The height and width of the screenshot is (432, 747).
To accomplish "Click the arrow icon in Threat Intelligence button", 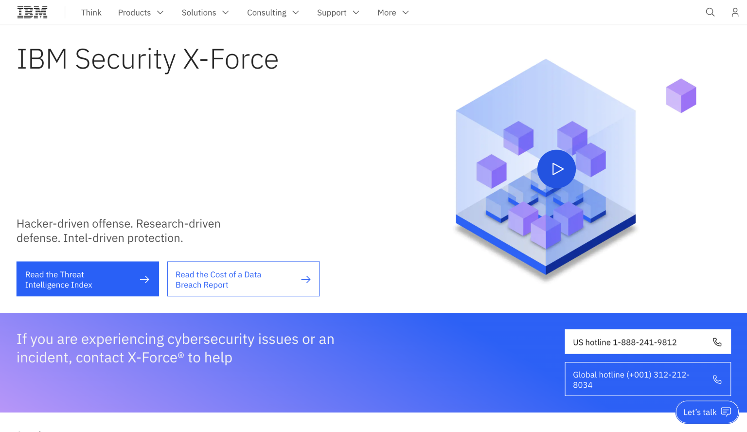I will pos(144,279).
